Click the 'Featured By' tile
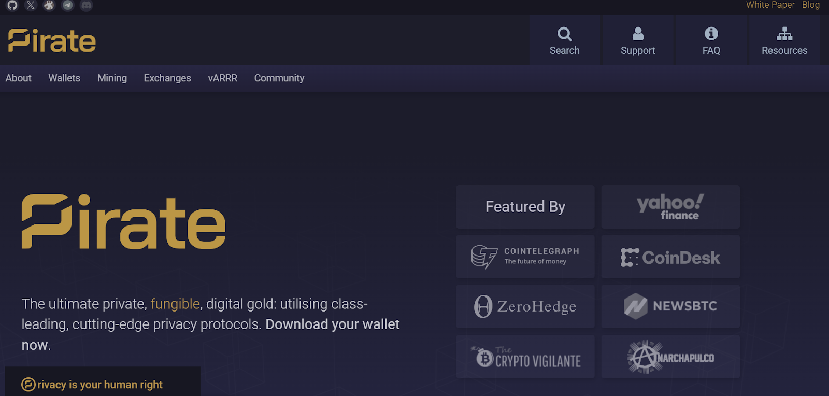This screenshot has height=396, width=829. tap(525, 207)
